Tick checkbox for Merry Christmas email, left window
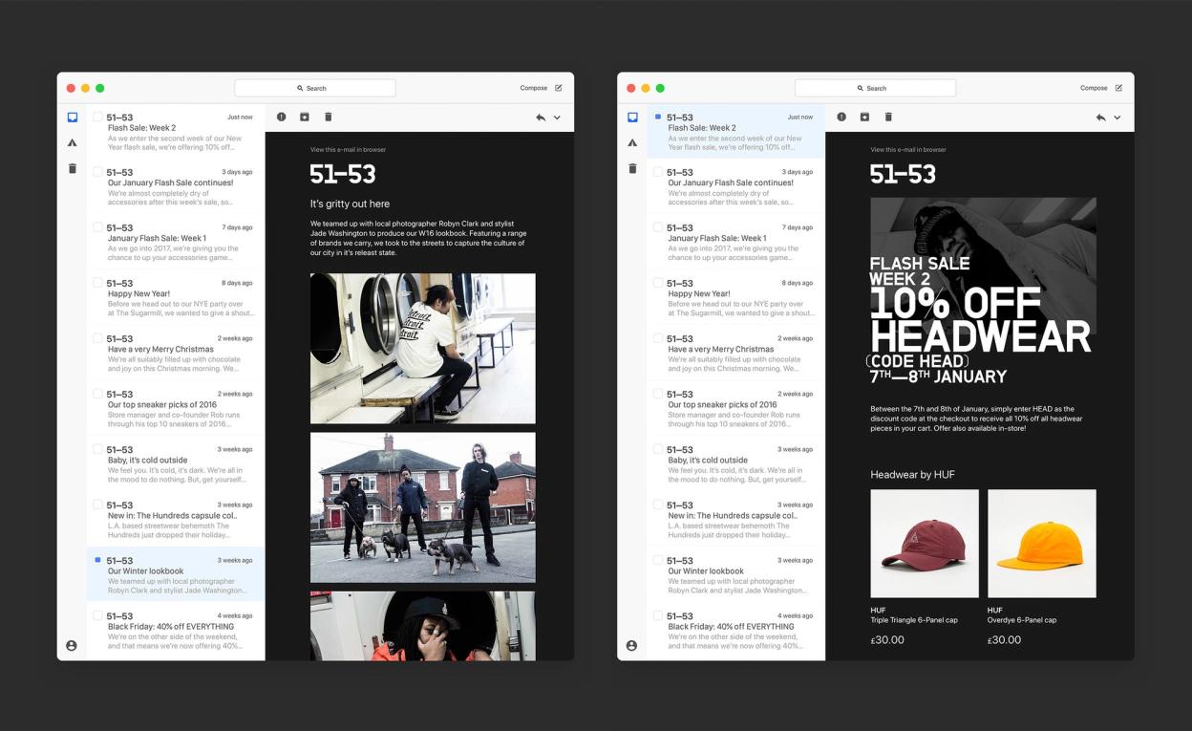The height and width of the screenshot is (731, 1192). pos(97,338)
